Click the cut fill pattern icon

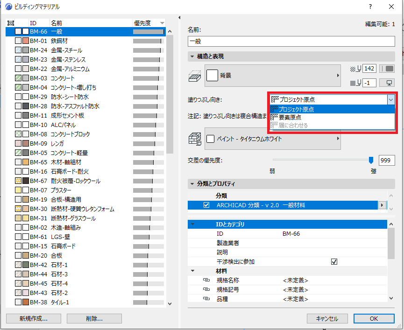[x=195, y=76]
